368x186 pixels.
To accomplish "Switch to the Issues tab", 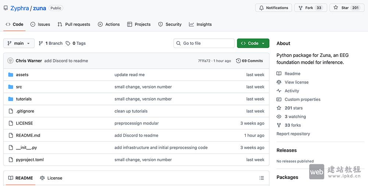I will [x=40, y=24].
